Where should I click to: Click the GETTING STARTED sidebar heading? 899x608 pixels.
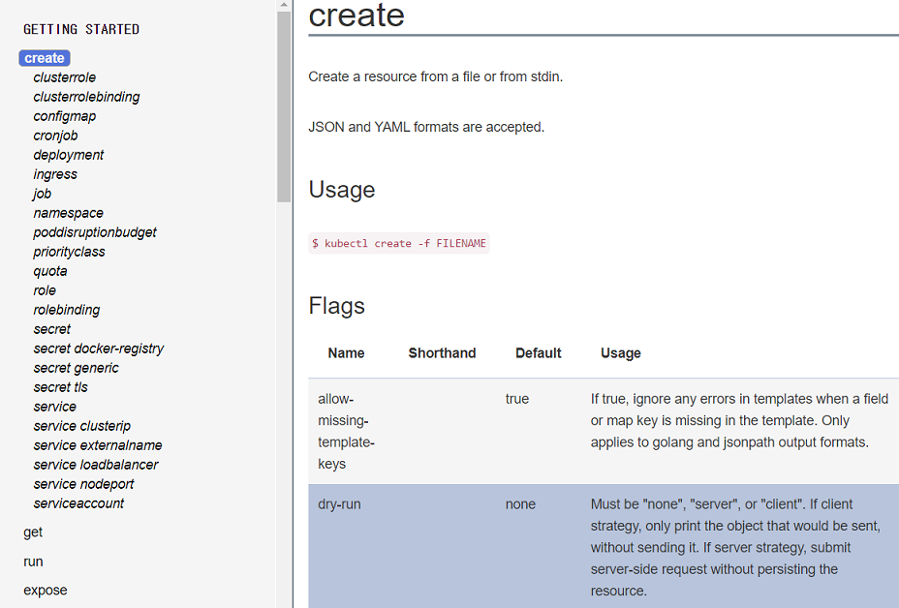point(81,29)
